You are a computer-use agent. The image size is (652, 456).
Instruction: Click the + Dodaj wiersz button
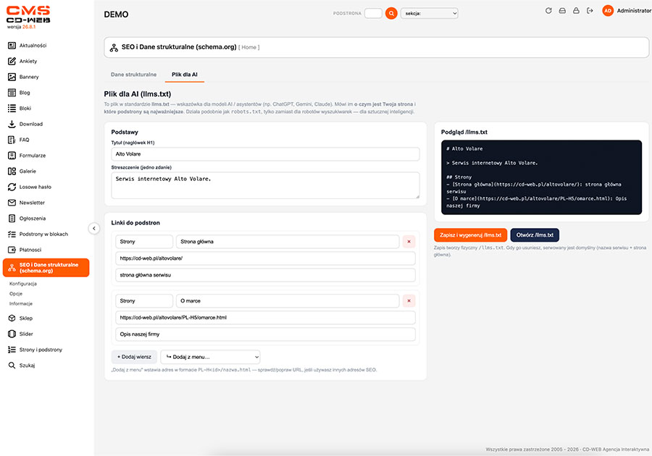pyautogui.click(x=134, y=357)
